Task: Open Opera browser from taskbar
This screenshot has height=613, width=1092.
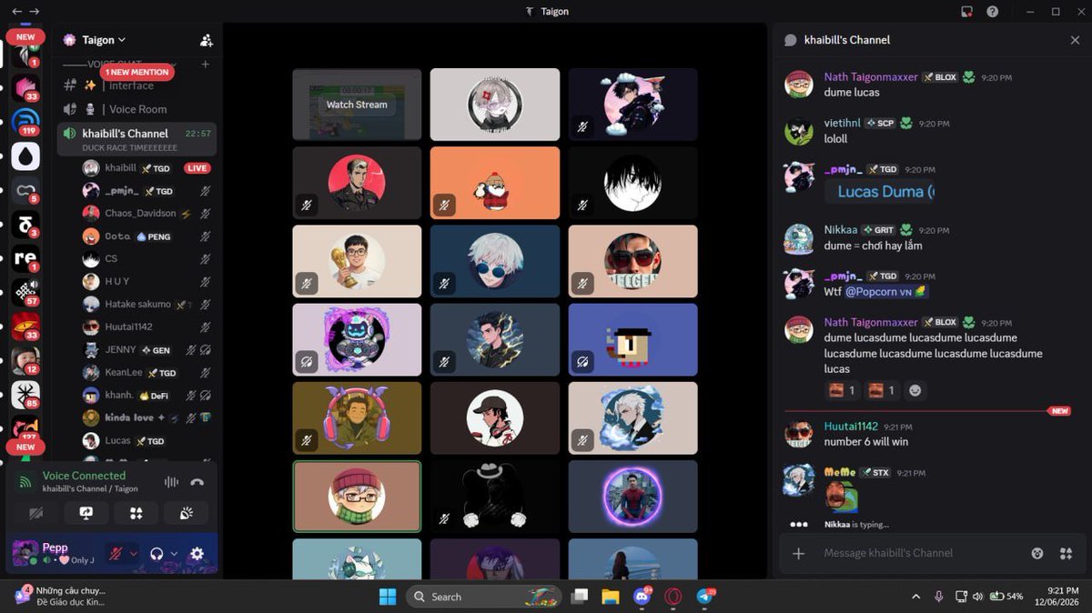Action: click(672, 597)
